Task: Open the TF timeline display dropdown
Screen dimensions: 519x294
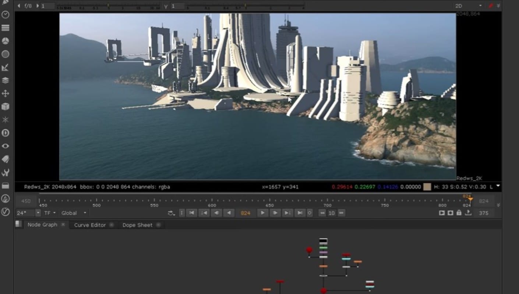Action: pos(50,213)
